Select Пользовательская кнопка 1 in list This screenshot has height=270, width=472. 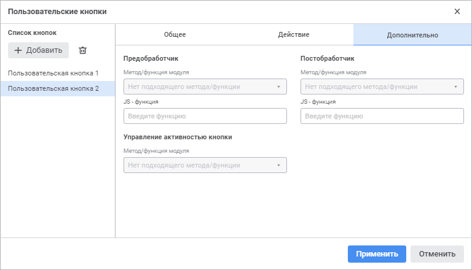(x=53, y=73)
